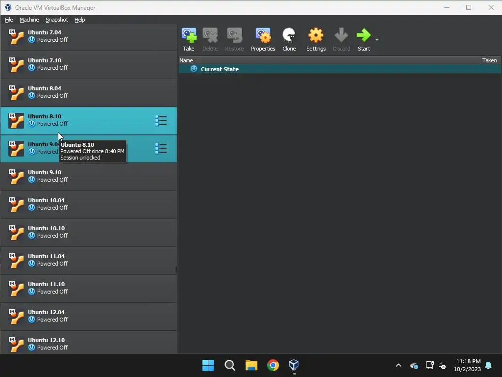Select the Ubuntu 12.10 virtual machine
Screen dimensions: 502x377
pyautogui.click(x=89, y=343)
